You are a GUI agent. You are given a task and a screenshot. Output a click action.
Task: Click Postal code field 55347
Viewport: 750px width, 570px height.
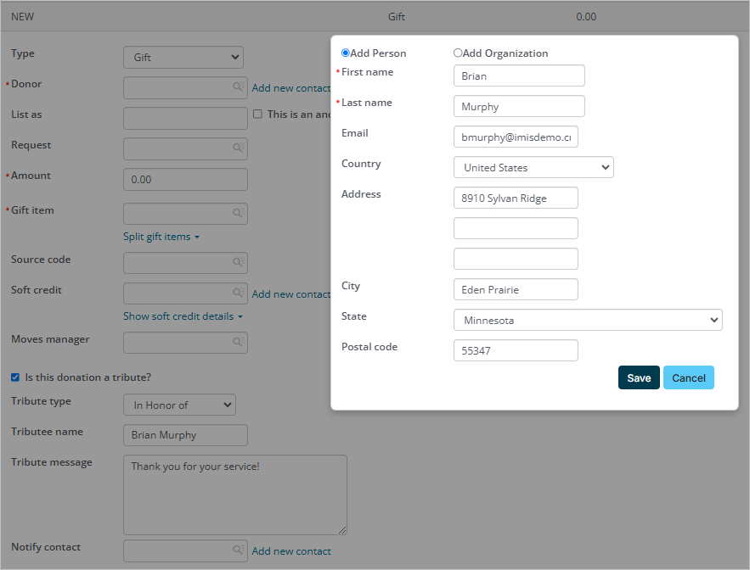516,350
